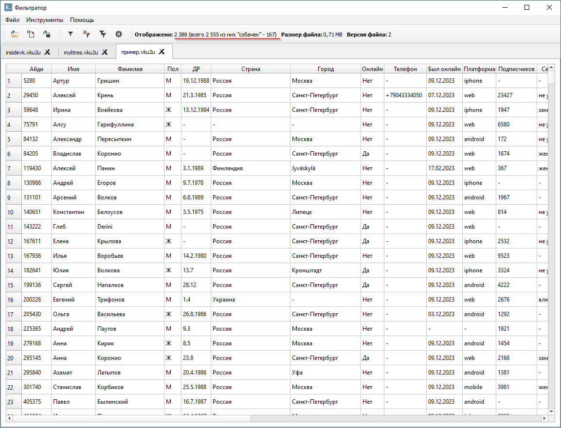The height and width of the screenshot is (428, 561).
Task: Click the horizontal scrollbar left arrow
Action: coord(9,418)
